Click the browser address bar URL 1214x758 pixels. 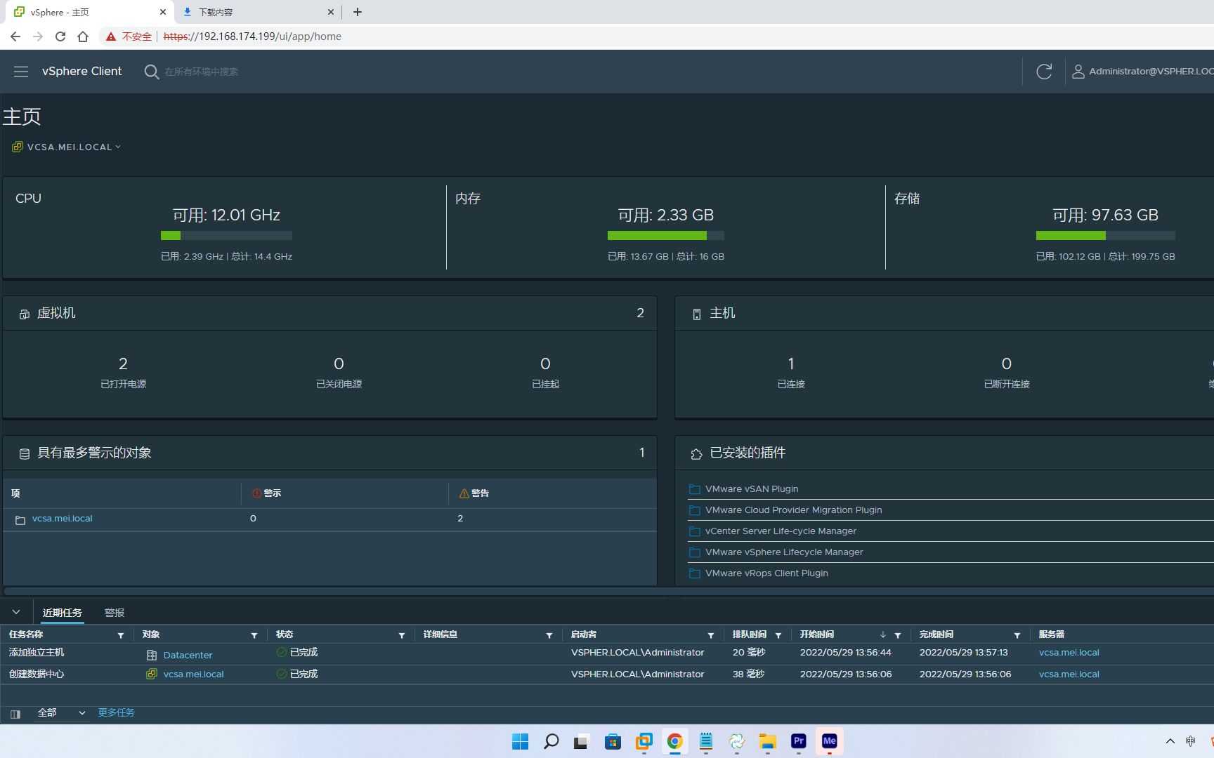(252, 36)
